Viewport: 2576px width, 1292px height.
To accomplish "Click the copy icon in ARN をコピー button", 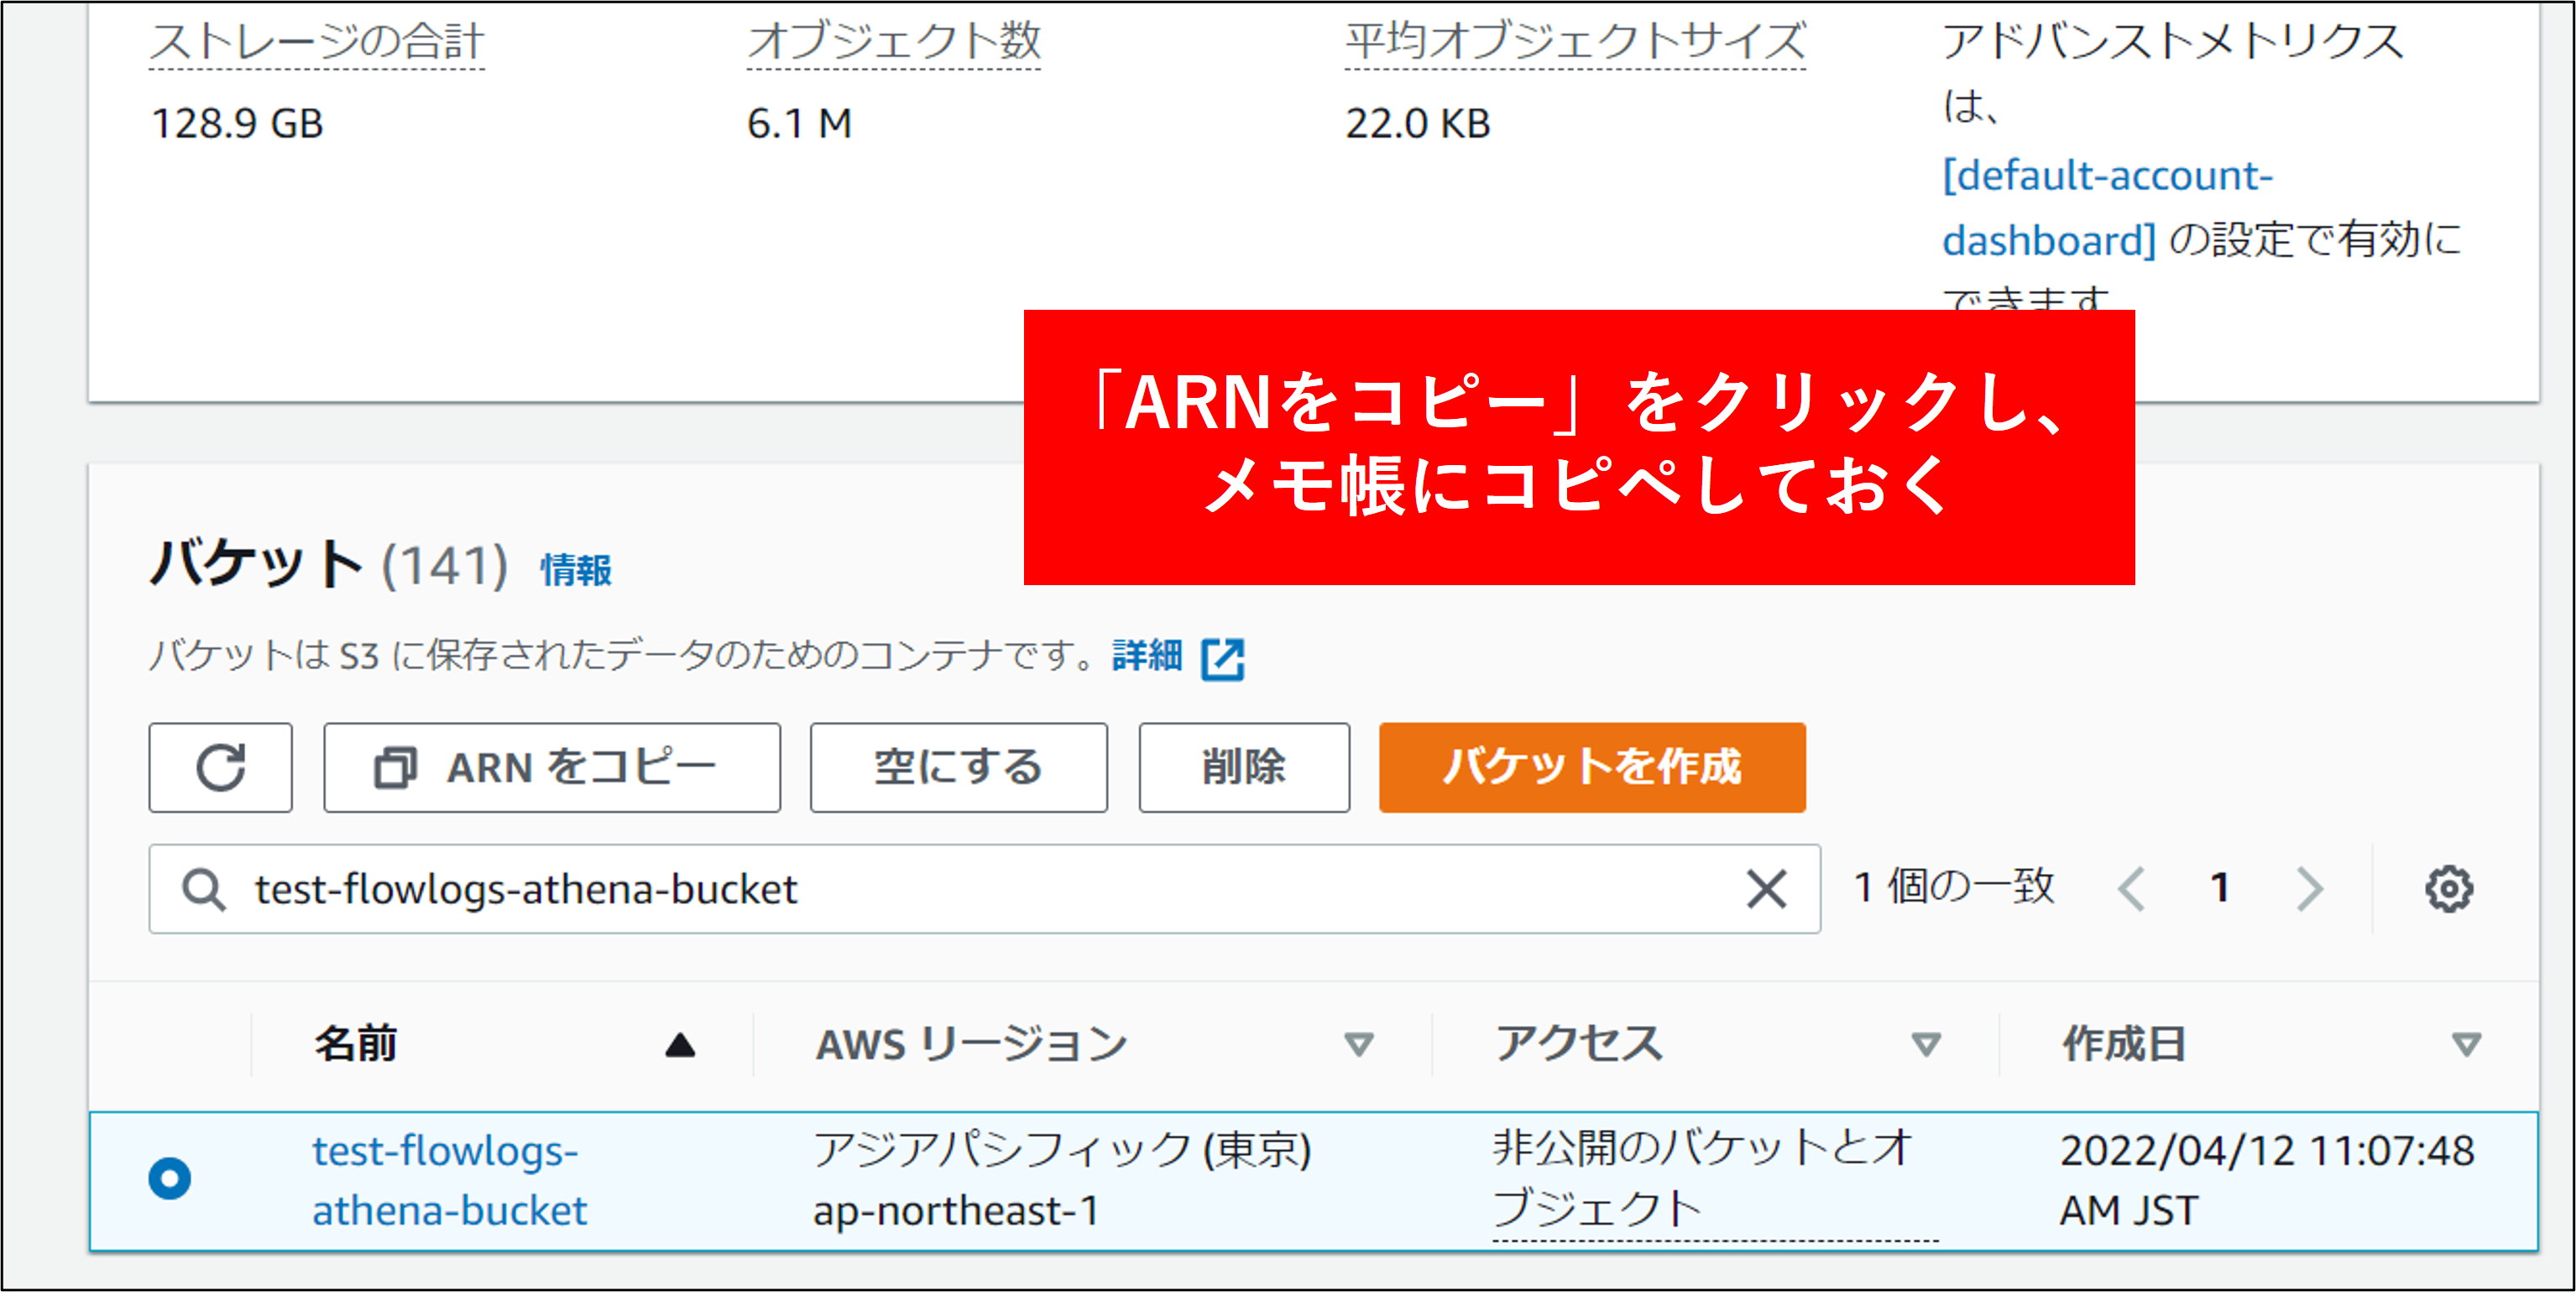I will click(x=395, y=768).
